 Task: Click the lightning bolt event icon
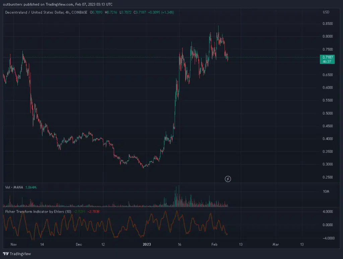pyautogui.click(x=228, y=179)
